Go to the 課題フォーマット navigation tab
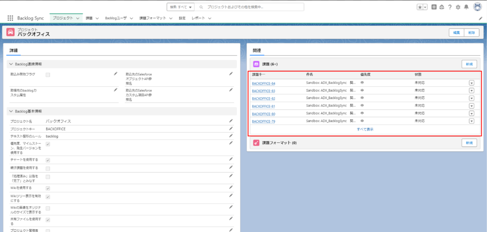 tap(153, 18)
